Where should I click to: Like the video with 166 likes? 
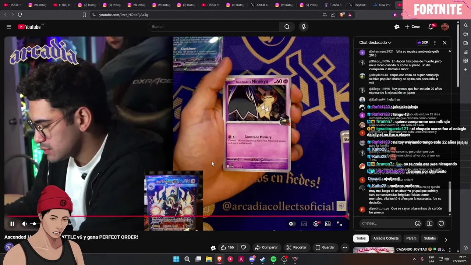coord(227,247)
